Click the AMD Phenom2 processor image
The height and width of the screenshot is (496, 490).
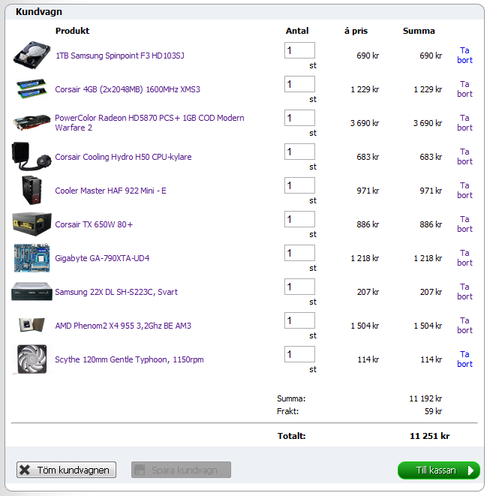32,326
